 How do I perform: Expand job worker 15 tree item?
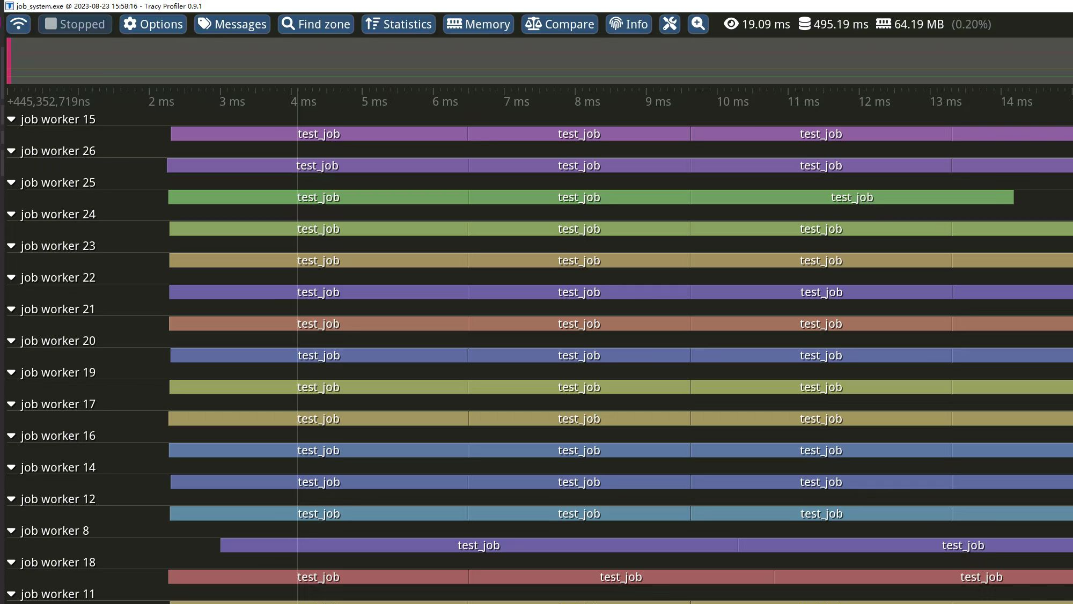(x=12, y=119)
